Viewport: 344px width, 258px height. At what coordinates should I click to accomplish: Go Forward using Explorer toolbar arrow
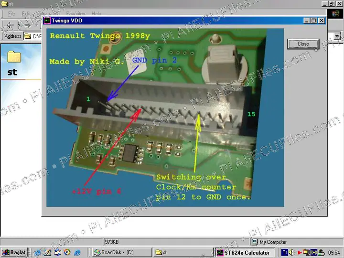[28, 26]
